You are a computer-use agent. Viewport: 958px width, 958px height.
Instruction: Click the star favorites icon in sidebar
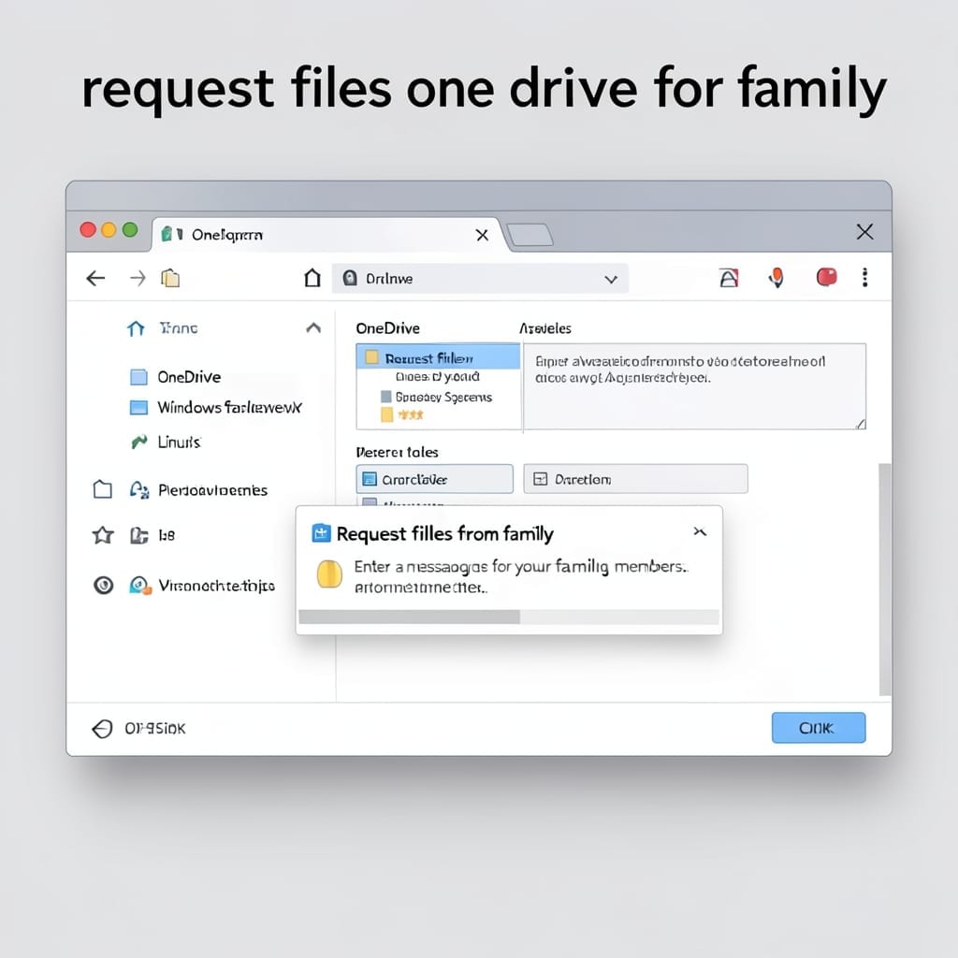(103, 535)
